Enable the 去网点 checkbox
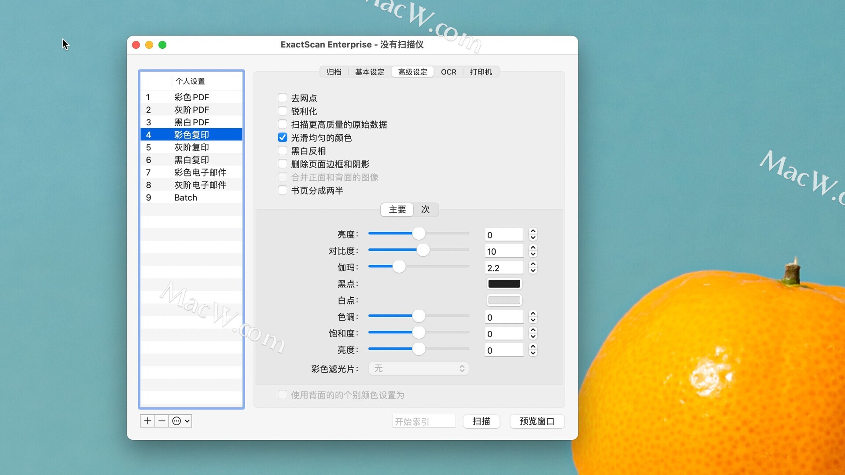845x475 pixels. click(x=283, y=98)
